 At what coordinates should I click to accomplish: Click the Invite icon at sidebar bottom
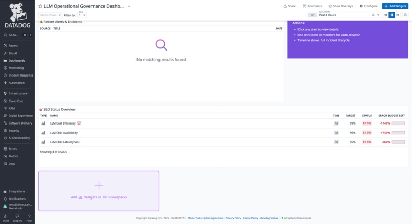coord(6,216)
